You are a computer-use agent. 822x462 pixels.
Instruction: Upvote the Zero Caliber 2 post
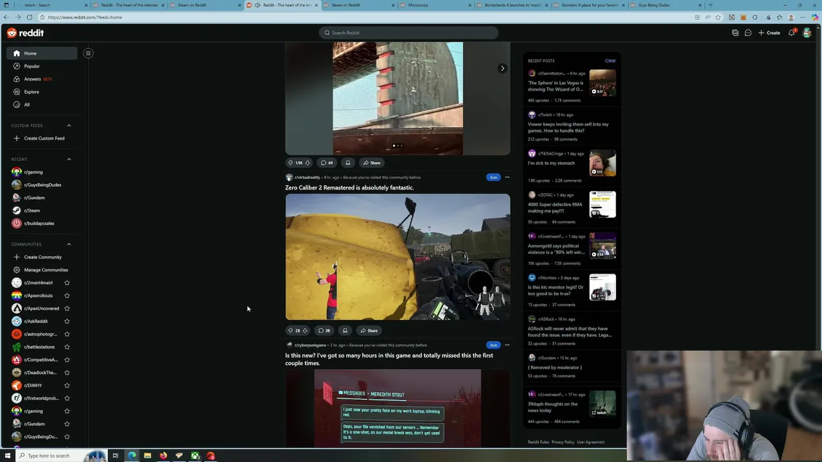point(290,330)
